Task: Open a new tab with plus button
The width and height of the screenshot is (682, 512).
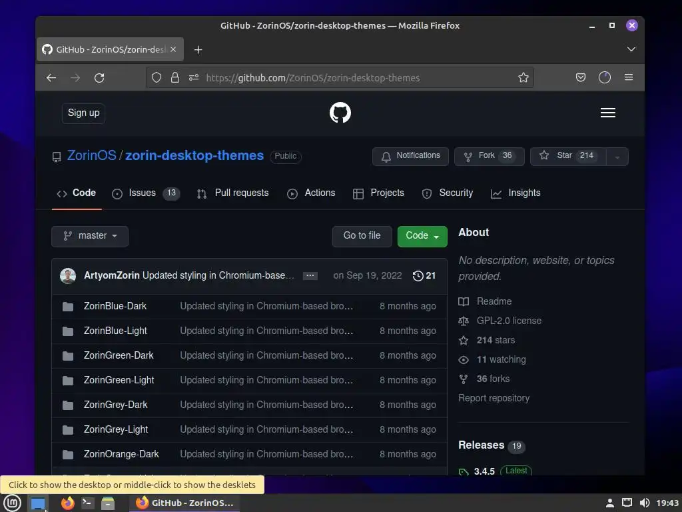Action: [198, 49]
